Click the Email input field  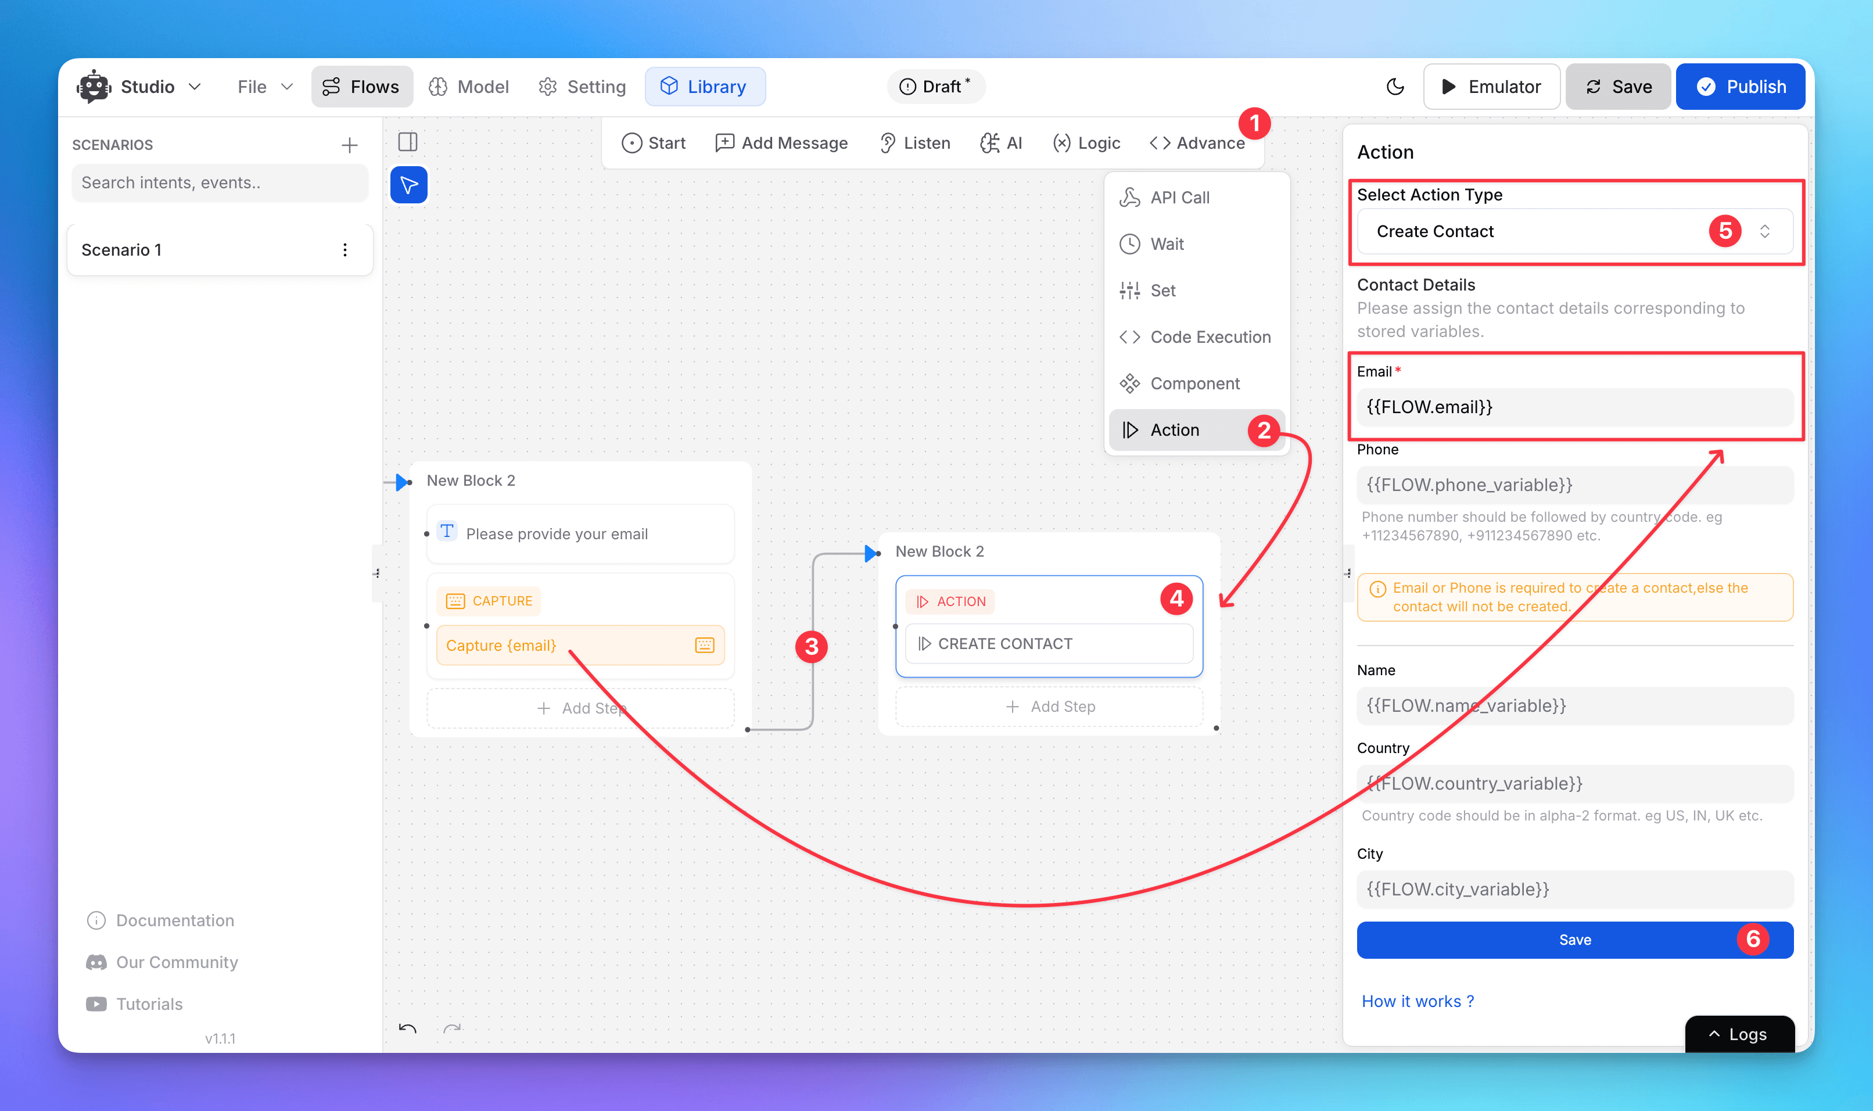point(1574,407)
